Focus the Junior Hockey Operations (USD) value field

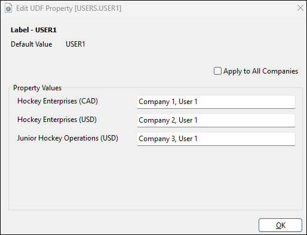(x=216, y=139)
